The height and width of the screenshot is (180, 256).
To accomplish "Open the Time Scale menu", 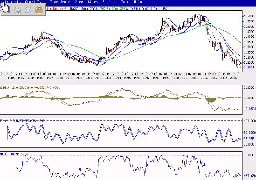I will (x=60, y=2).
